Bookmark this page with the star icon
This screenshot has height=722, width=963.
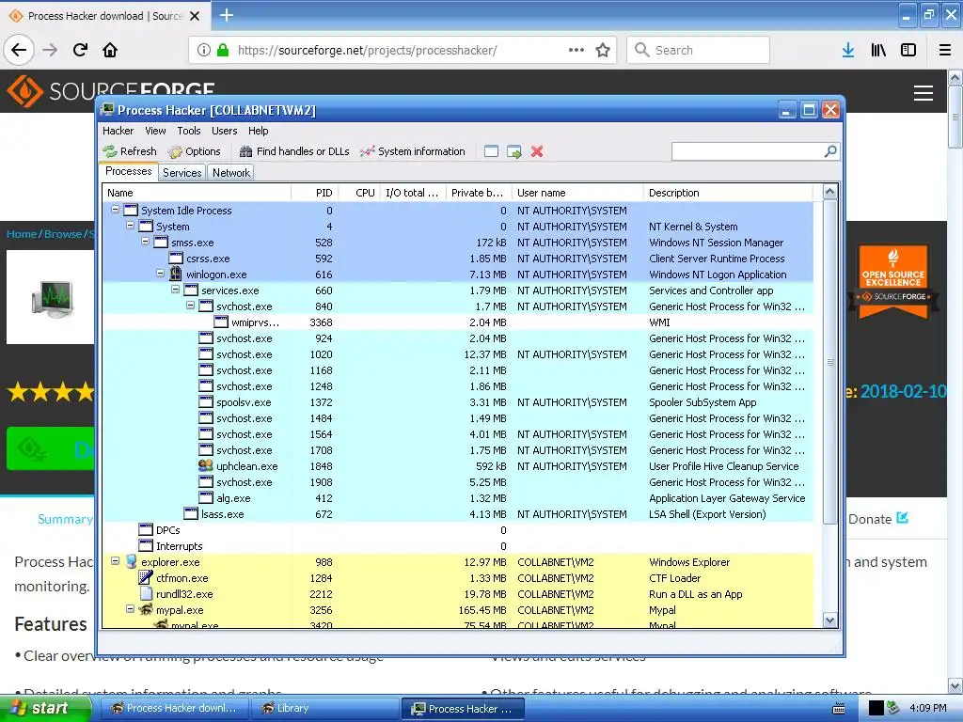(603, 50)
